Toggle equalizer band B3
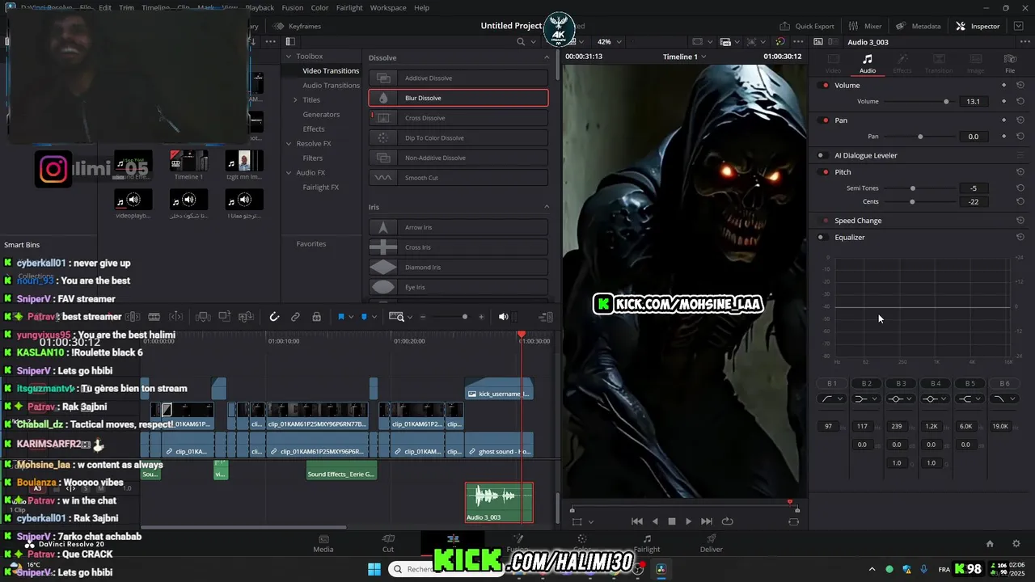This screenshot has height=582, width=1035. coord(901,383)
